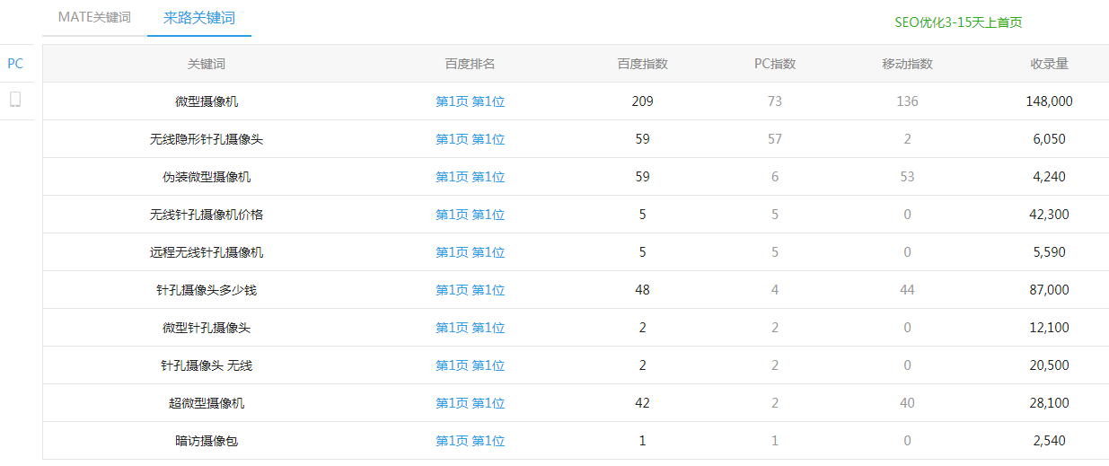1109x466 pixels.
Task: Open the ranking link for 针孔摄像头 无线
Action: [x=471, y=365]
